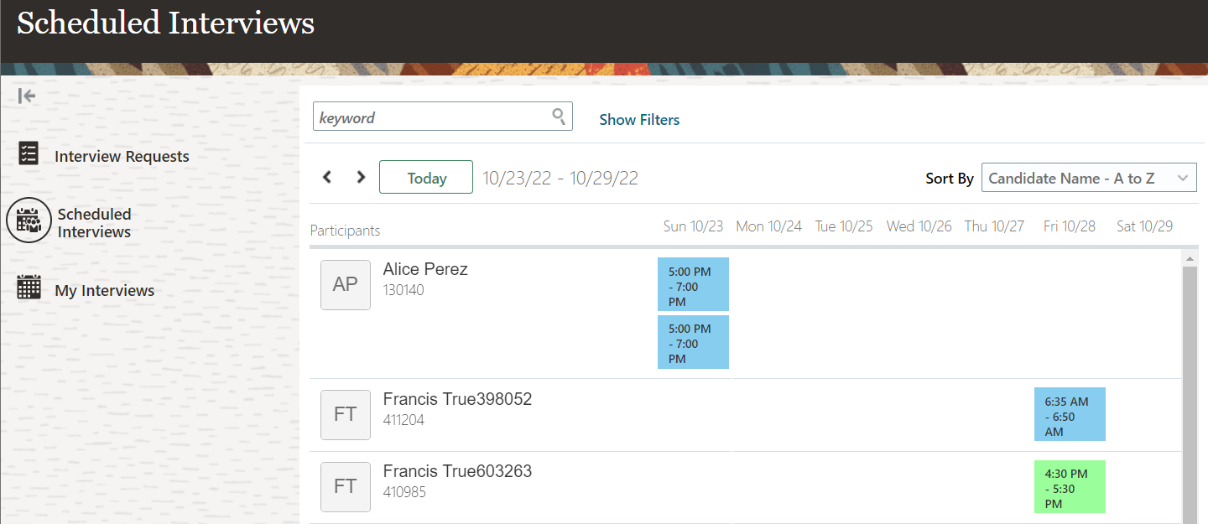
Task: Open Francis True603263 green 4:30 PM interview
Action: point(1070,486)
